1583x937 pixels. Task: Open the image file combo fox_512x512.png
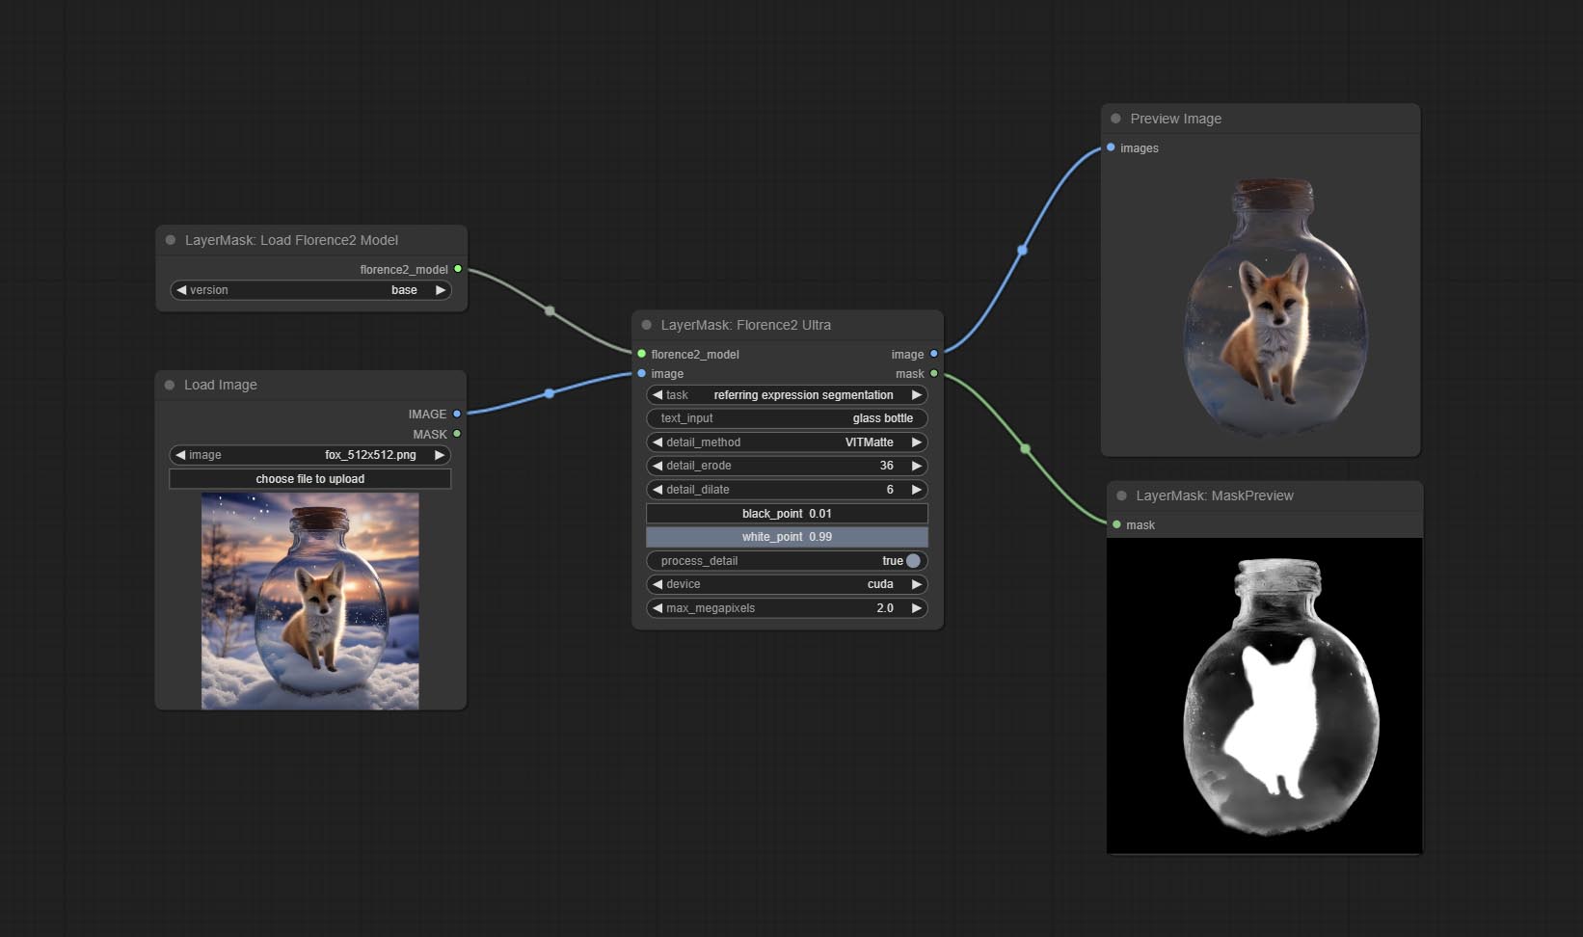(310, 455)
